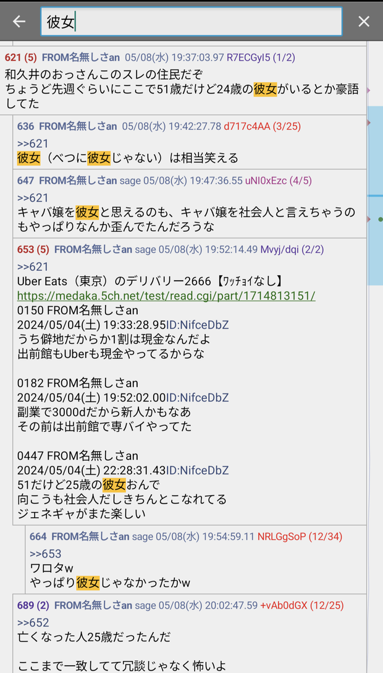The width and height of the screenshot is (383, 673).
Task: Select poster ID NRLGgSoP (12/34)
Action: [300, 536]
